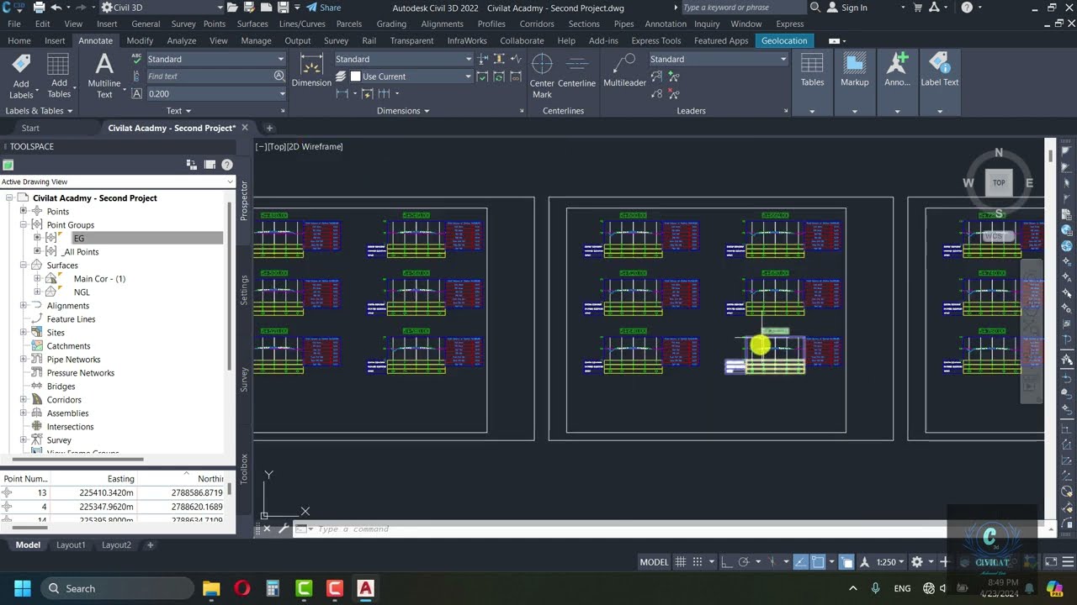Switch to the Start document tab
Image resolution: width=1077 pixels, height=605 pixels.
click(x=30, y=128)
